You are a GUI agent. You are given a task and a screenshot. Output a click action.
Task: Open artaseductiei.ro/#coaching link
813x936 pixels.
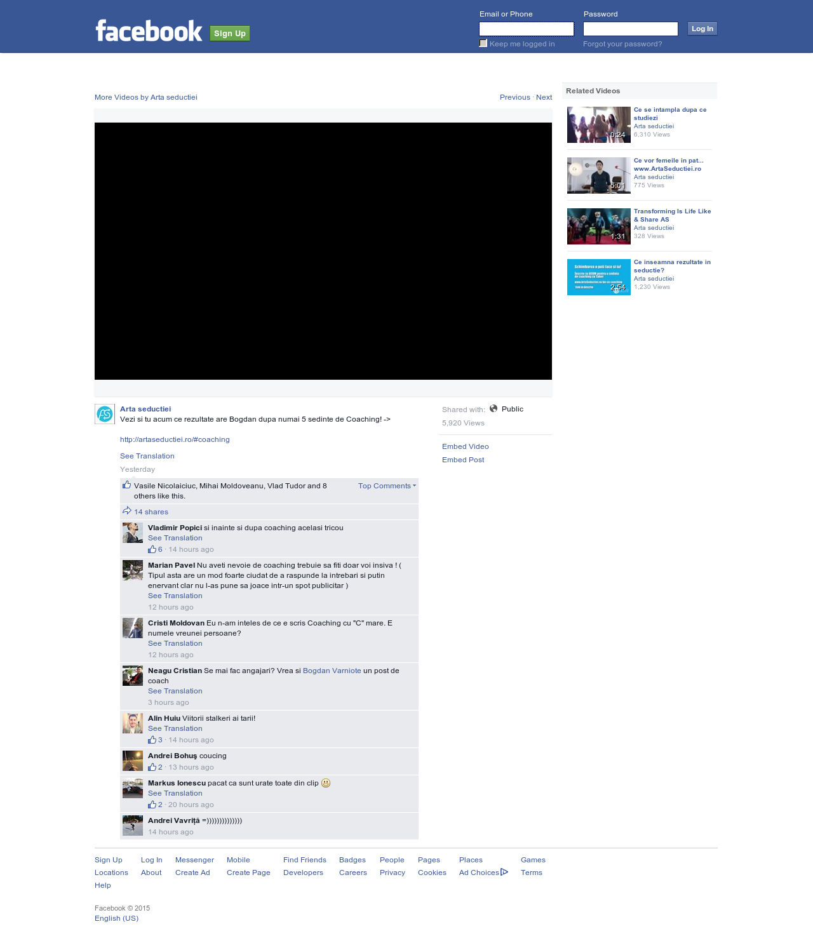tap(175, 439)
